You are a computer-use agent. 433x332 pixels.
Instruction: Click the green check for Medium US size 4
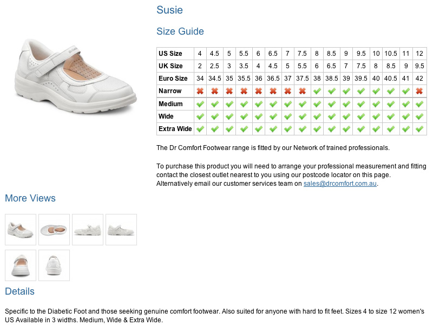tap(200, 104)
